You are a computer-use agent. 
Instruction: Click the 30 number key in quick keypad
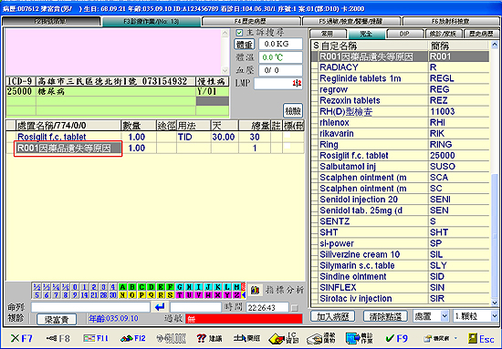pos(113,294)
